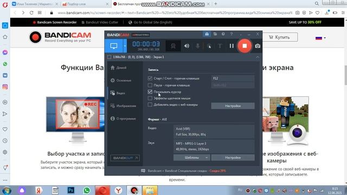
Task: Open search icon in browser tab bar
Action: pos(317,4)
